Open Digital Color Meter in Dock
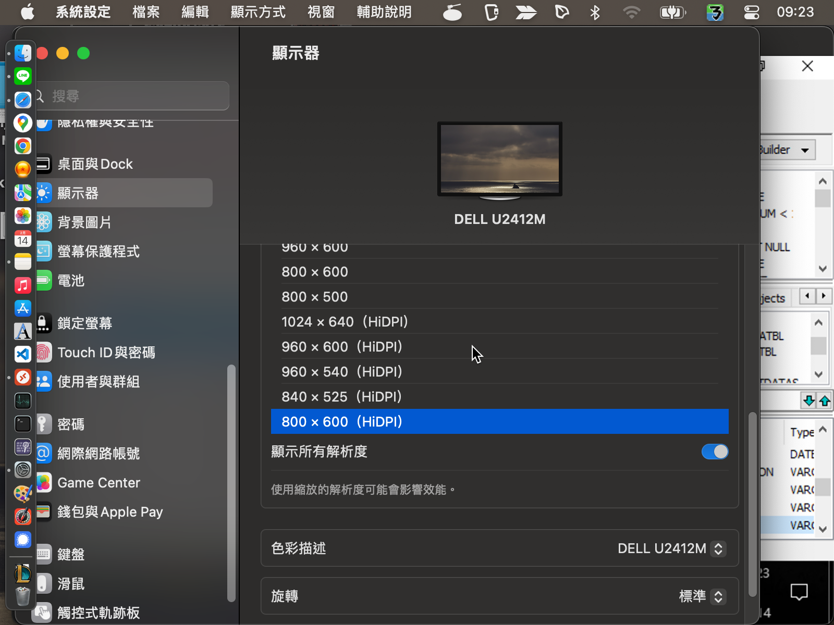834x625 pixels. (23, 516)
